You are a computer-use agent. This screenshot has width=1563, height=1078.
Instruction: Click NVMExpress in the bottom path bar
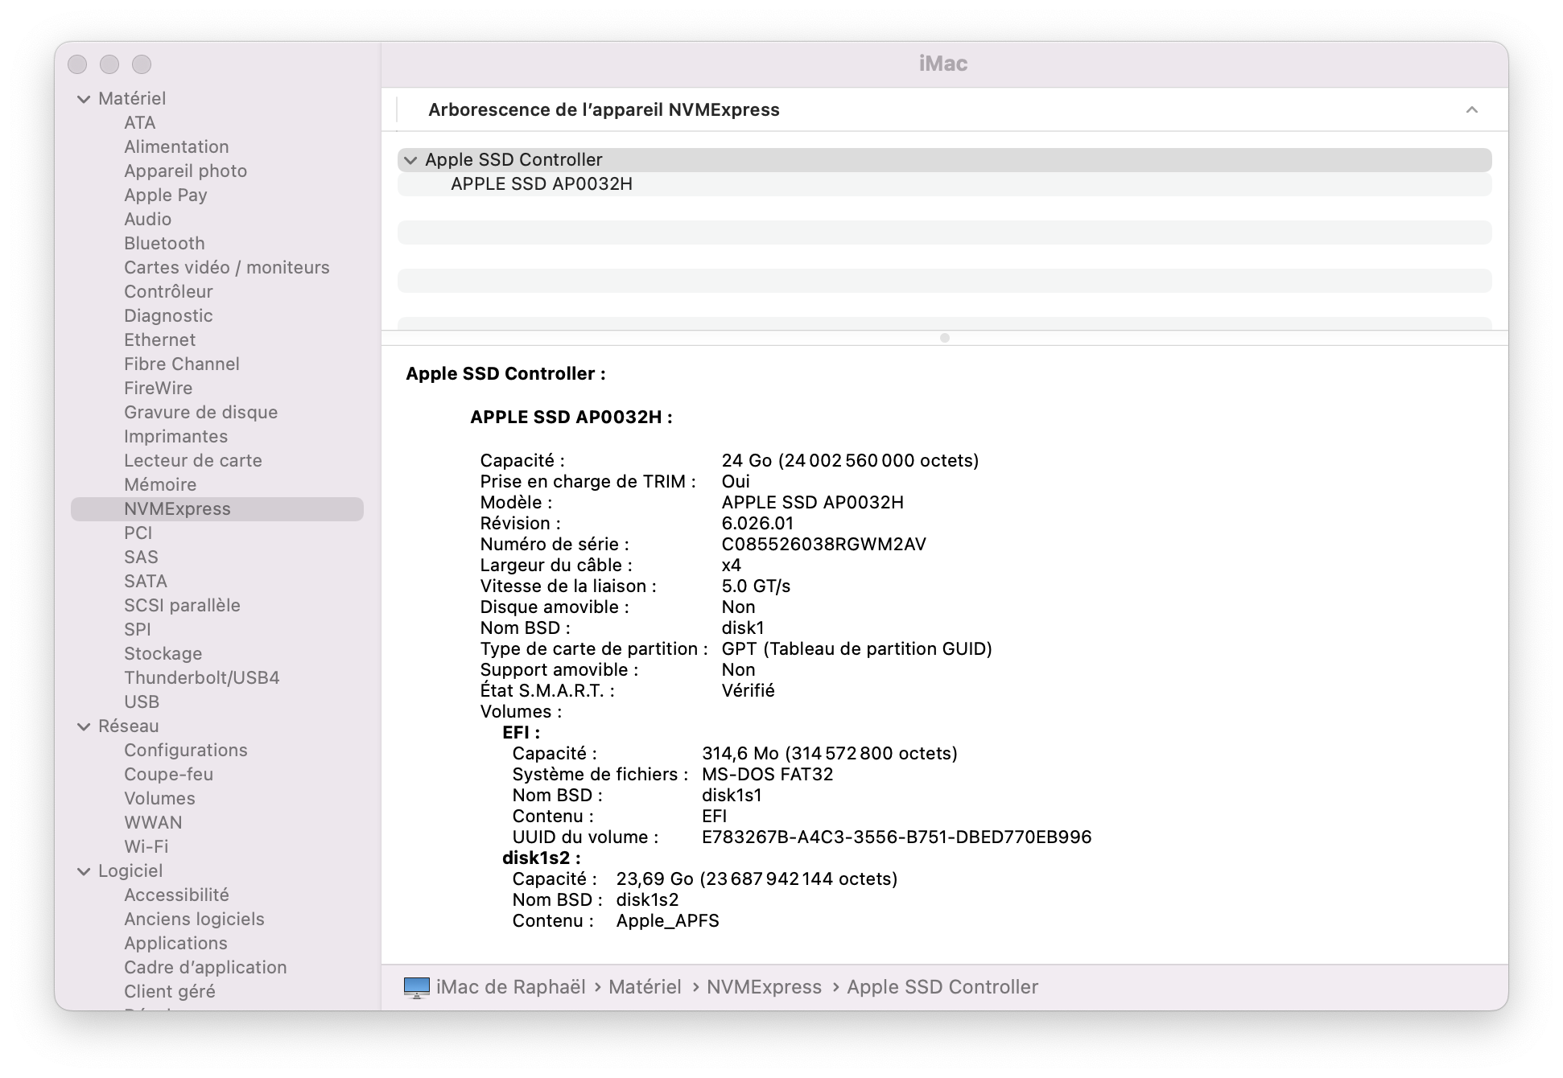click(x=764, y=987)
